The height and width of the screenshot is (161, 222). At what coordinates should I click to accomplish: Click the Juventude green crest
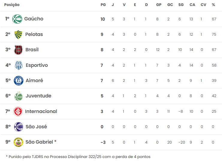pyautogui.click(x=18, y=96)
